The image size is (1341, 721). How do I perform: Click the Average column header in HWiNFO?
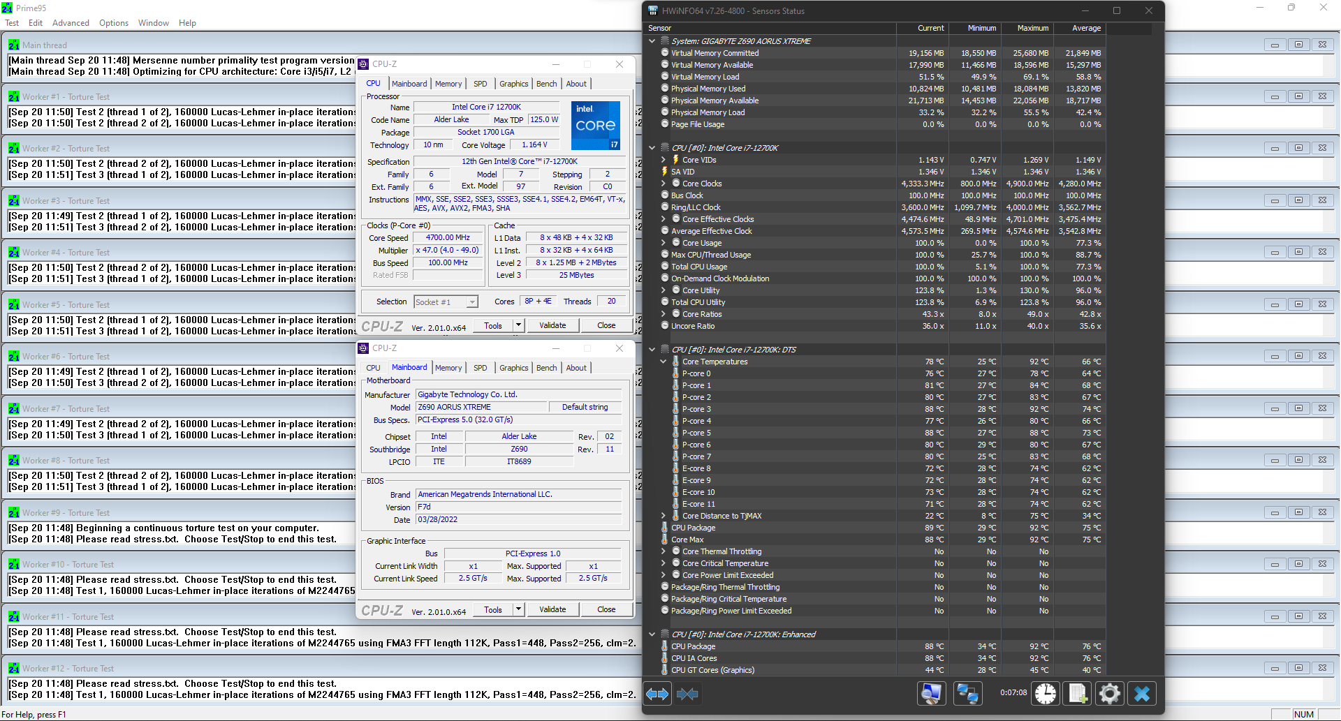point(1080,28)
